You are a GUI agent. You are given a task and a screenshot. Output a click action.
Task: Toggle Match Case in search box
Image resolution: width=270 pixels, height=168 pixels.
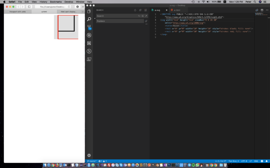pos(139,16)
